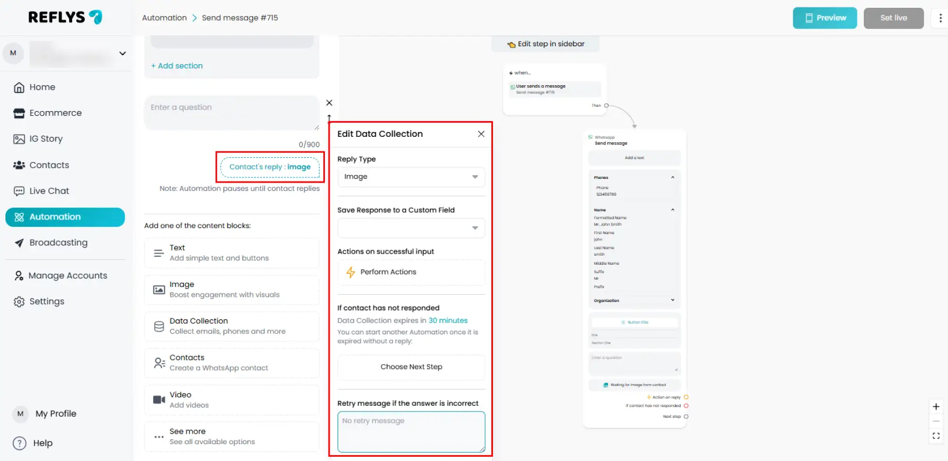Click the 30 minutes expiry link
This screenshot has height=461, width=948.
448,320
